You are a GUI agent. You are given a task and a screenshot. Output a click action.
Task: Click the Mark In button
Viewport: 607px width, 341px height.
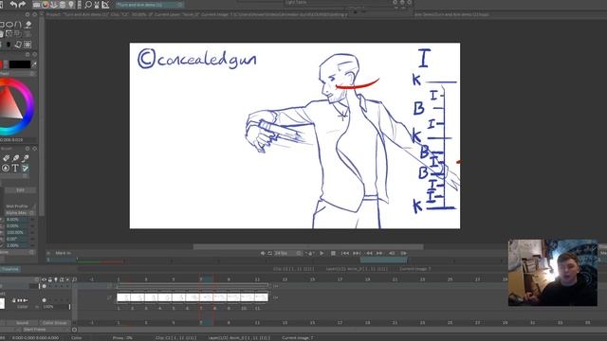[x=63, y=253]
